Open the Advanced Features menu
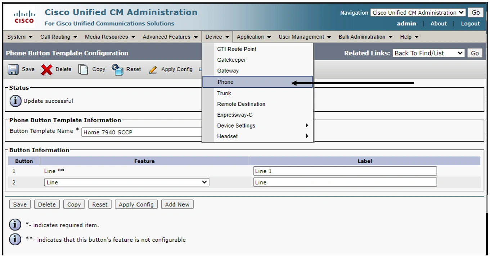Viewport: 490px width, 259px height. [x=170, y=37]
